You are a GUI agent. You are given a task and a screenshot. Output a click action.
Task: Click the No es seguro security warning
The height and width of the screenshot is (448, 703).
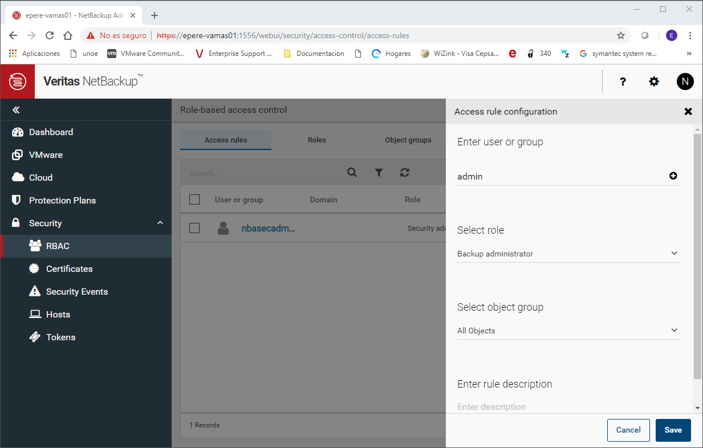coord(116,35)
